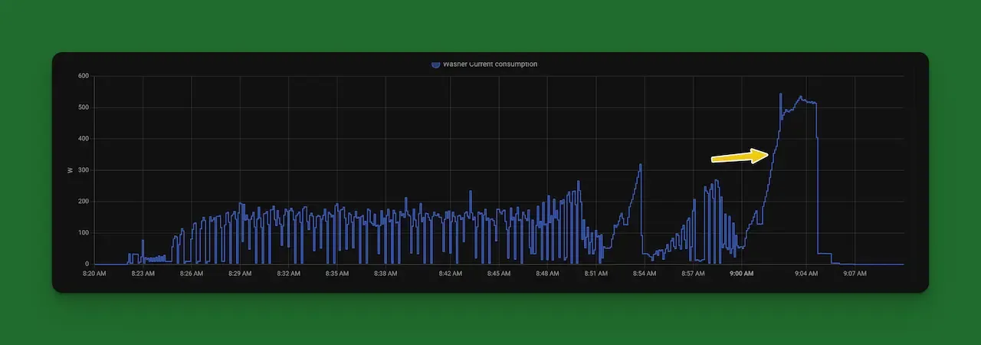Click the 9:07 AM time label
The width and height of the screenshot is (981, 345).
[x=855, y=273]
